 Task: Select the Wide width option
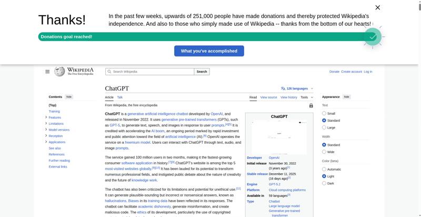(x=324, y=152)
